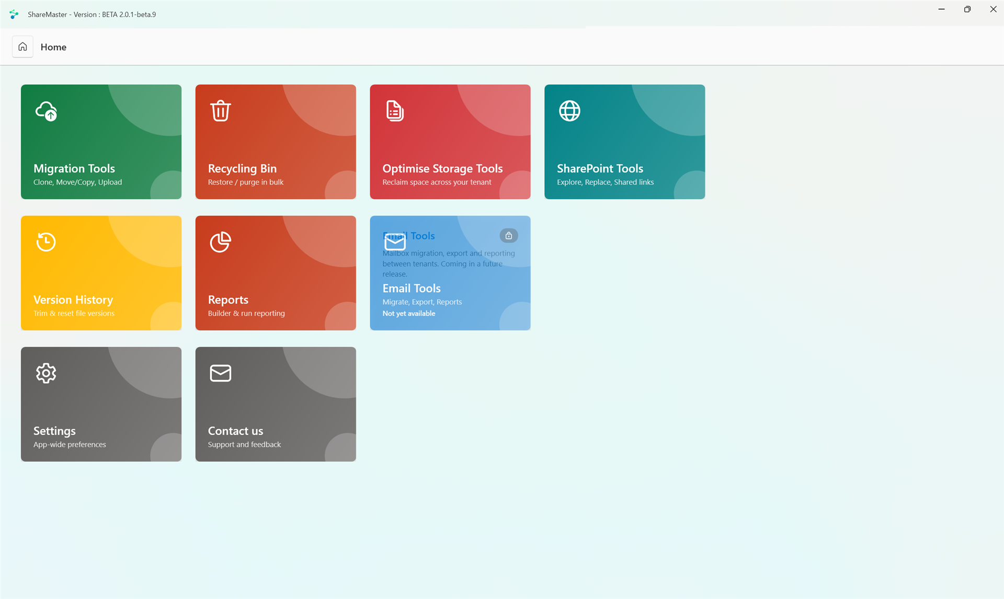Click 'Restore / purge in bulk' subtitle
Viewport: 1004px width, 599px height.
pos(246,182)
